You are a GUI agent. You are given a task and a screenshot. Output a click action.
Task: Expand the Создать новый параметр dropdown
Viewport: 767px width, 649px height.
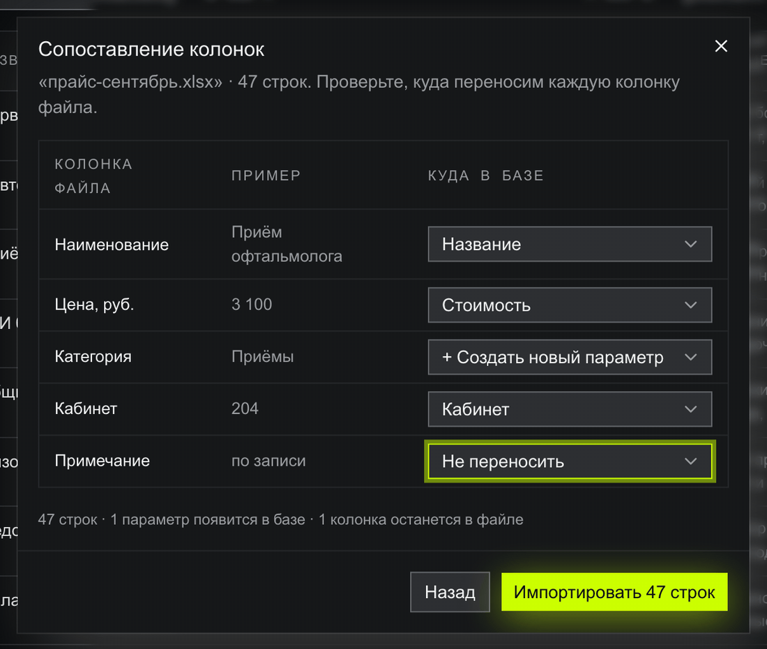(x=570, y=357)
